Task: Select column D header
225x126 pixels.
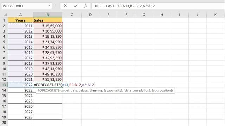Action: pyautogui.click(x=90, y=15)
